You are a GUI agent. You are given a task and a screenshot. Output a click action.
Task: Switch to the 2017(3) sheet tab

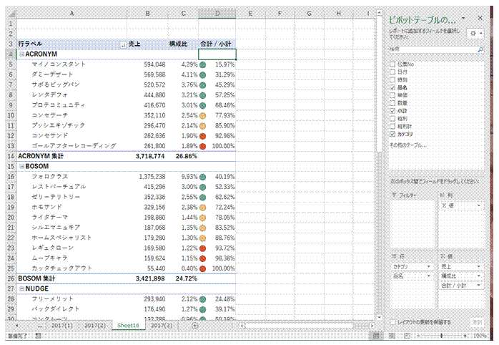click(162, 325)
